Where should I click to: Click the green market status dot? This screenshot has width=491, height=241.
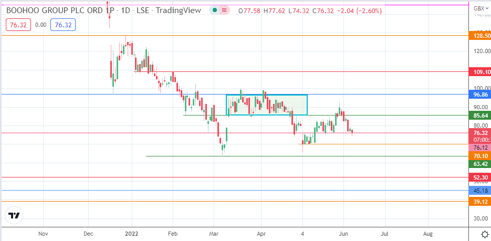point(214,11)
